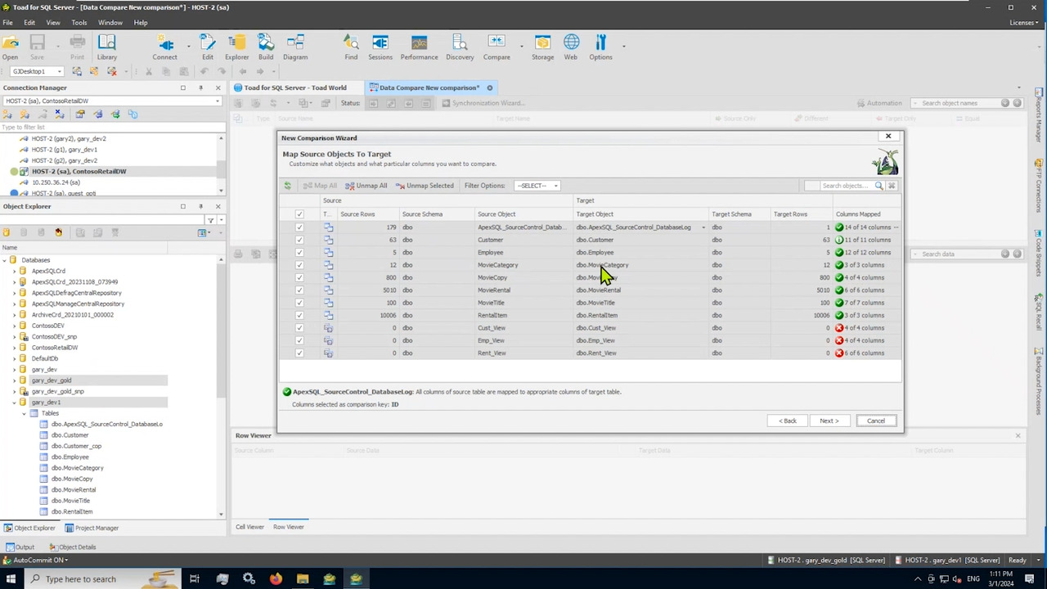Select the Cell Viewer tab
1047x589 pixels.
click(250, 527)
